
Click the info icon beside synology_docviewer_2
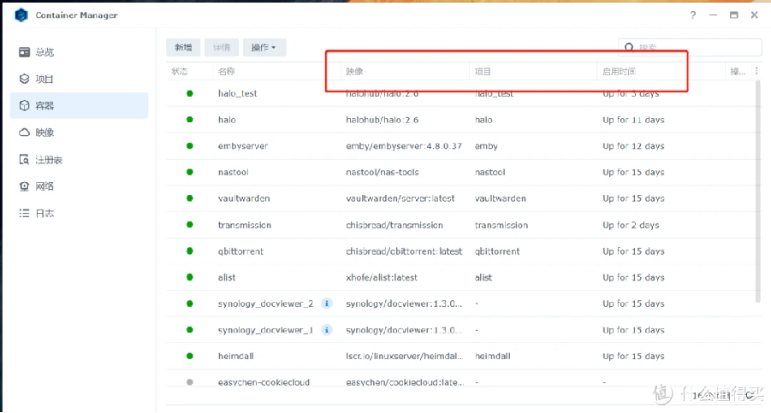point(326,304)
